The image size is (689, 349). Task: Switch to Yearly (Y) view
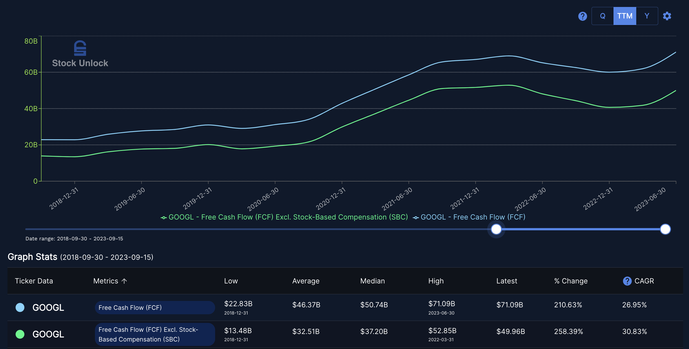[647, 16]
